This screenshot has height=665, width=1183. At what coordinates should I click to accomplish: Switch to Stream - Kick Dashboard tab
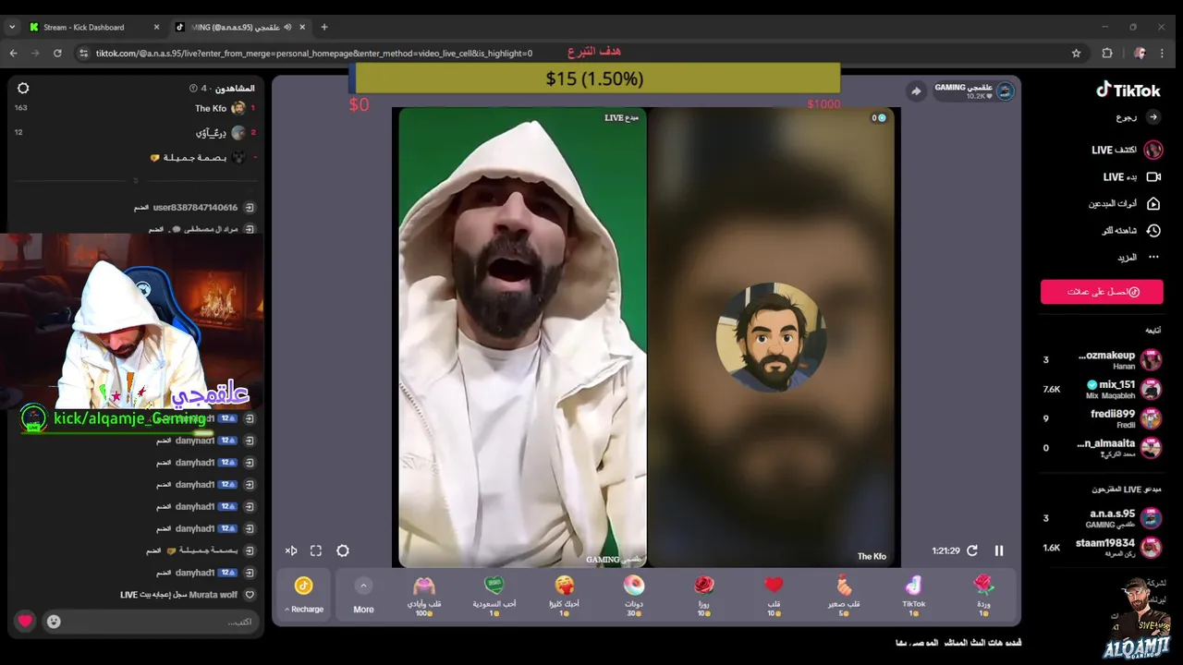coord(92,27)
